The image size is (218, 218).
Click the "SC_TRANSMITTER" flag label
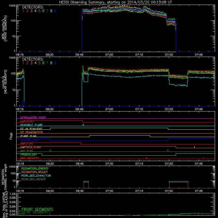(x=31, y=132)
